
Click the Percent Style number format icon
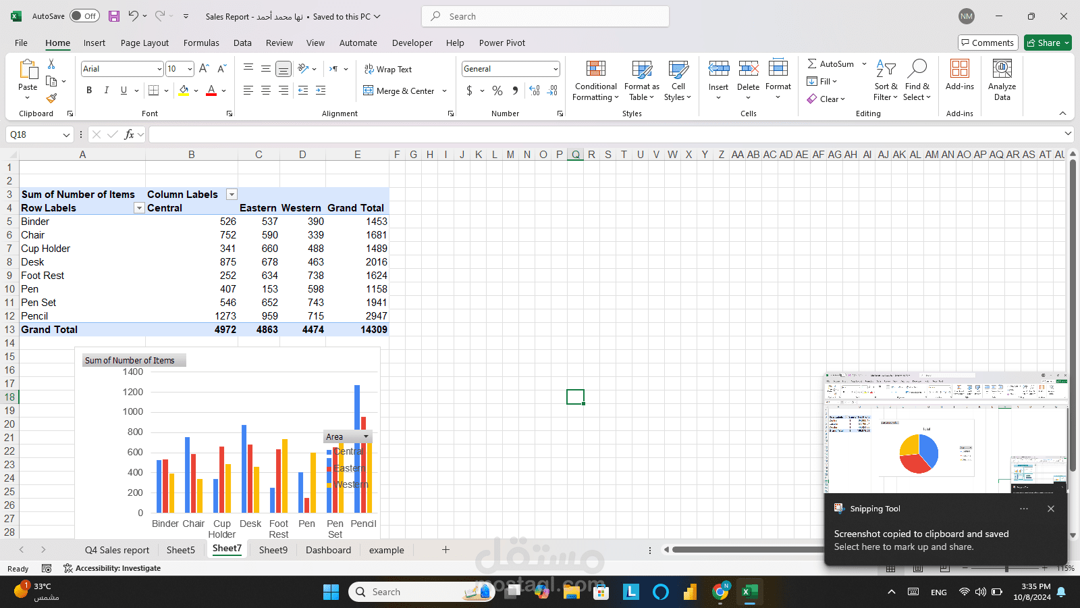[x=497, y=91]
